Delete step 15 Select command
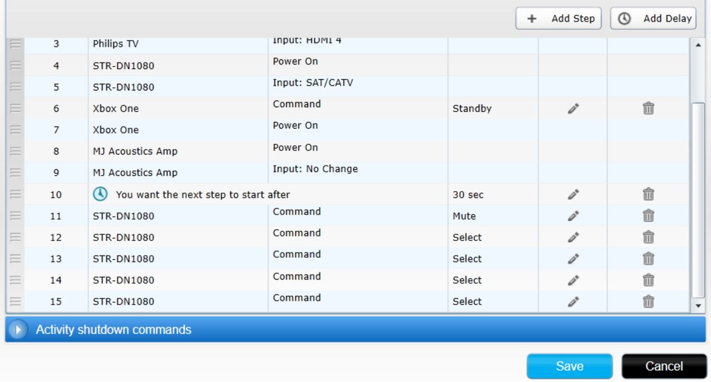The height and width of the screenshot is (382, 711). point(648,302)
